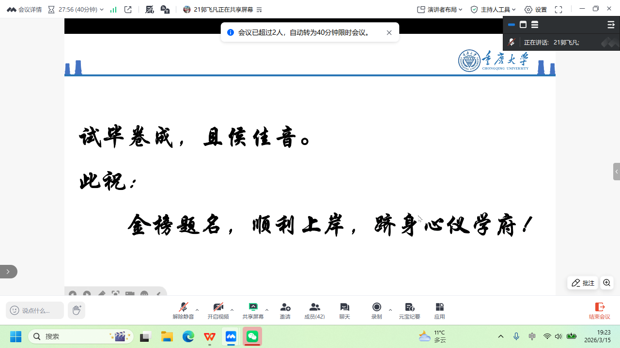Viewport: 620px width, 348px height.
Task: Open the invite participants icon
Action: pos(285,310)
